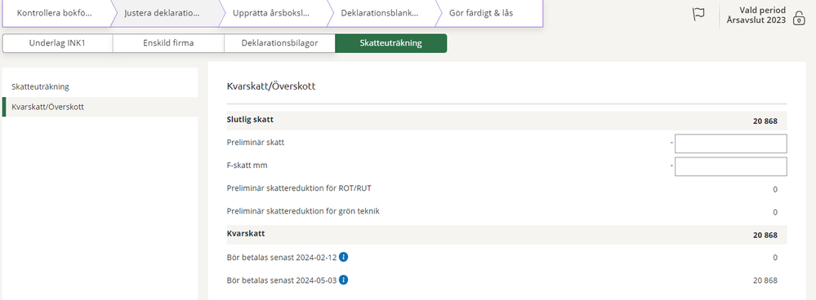This screenshot has width=816, height=300.
Task: Click the Slutlig skatt amount 20 868
Action: coord(765,121)
